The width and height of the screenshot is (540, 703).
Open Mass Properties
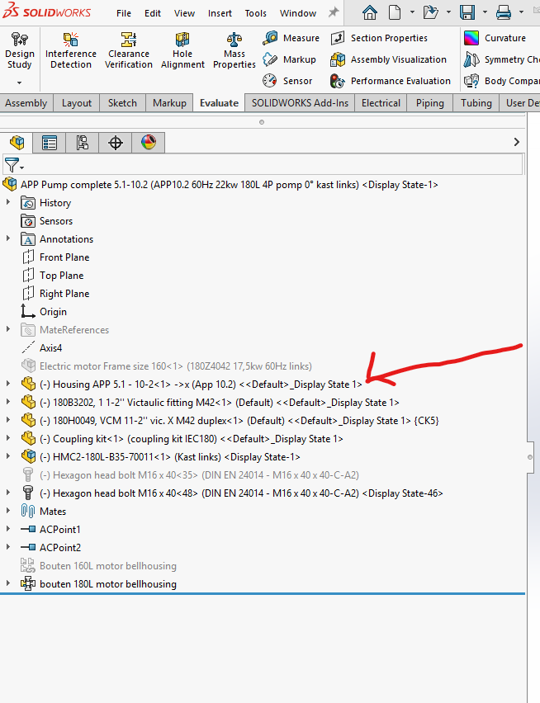click(234, 51)
